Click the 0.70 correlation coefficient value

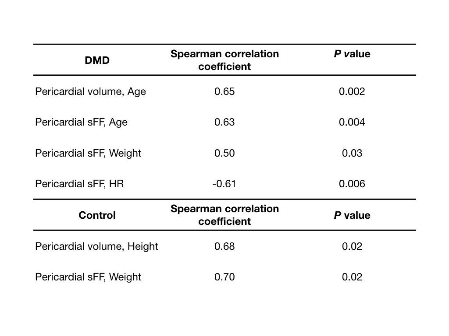pos(224,277)
